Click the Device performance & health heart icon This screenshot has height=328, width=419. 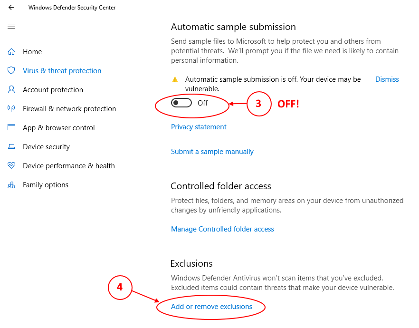[11, 166]
